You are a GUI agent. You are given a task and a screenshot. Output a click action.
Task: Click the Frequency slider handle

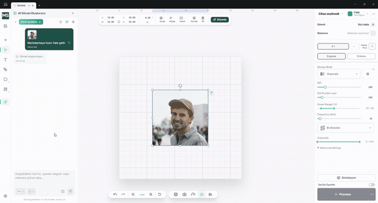320,119
